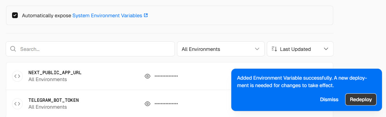
Task: Select the TELEGRAM_BOT_TOKEN variable name
Action: pos(53,100)
